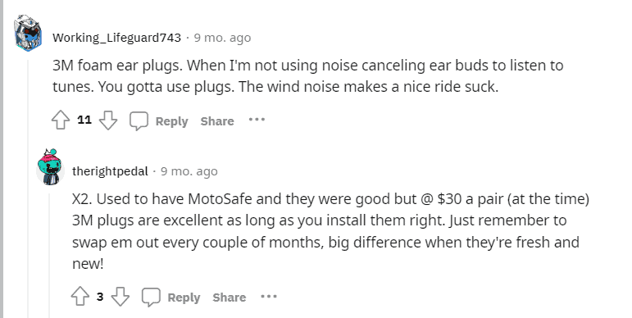Open more options on Working_Lifeguard743's comment

coord(257,120)
